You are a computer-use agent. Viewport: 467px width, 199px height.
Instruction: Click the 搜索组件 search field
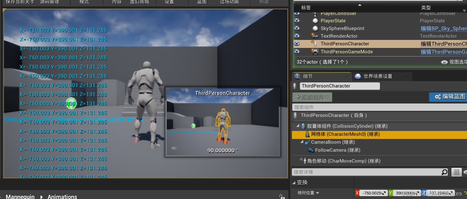pos(380,107)
